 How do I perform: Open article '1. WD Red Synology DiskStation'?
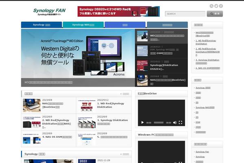coord(111,105)
